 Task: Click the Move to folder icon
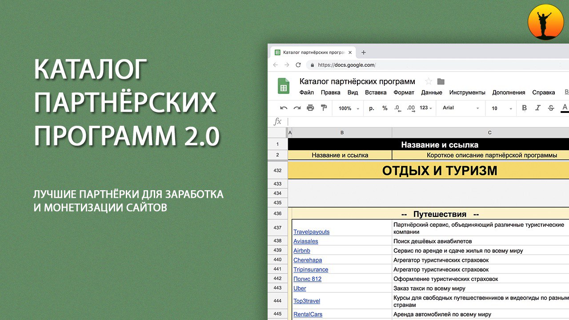click(441, 81)
